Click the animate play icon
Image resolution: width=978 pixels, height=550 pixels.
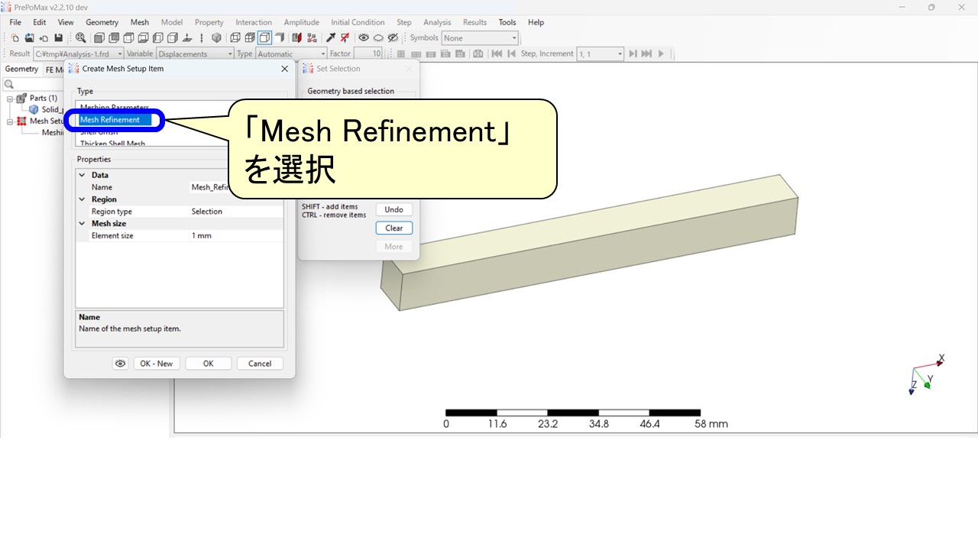pyautogui.click(x=662, y=53)
